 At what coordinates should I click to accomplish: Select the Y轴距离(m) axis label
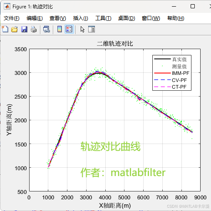tap(9, 120)
